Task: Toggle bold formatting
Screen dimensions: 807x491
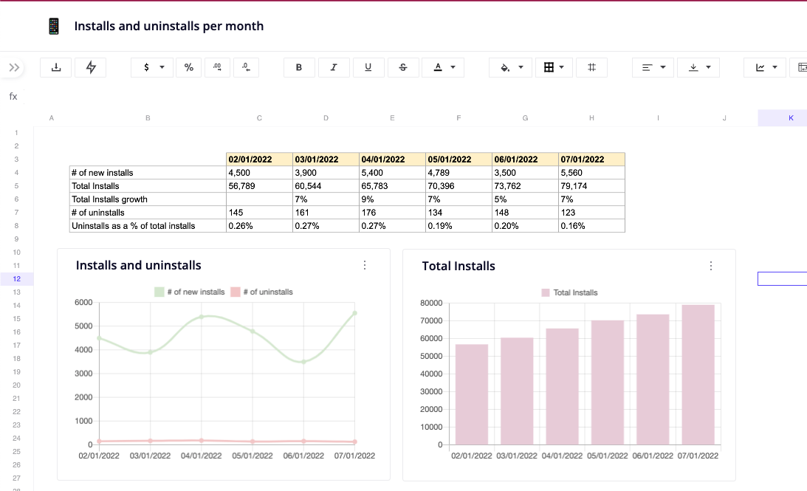Action: pos(299,67)
